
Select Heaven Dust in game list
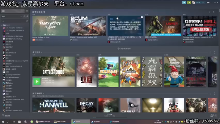click(x=13, y=110)
